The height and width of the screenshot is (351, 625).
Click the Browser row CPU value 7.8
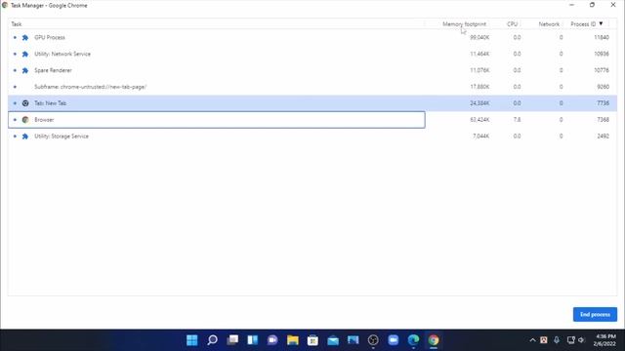click(x=517, y=120)
